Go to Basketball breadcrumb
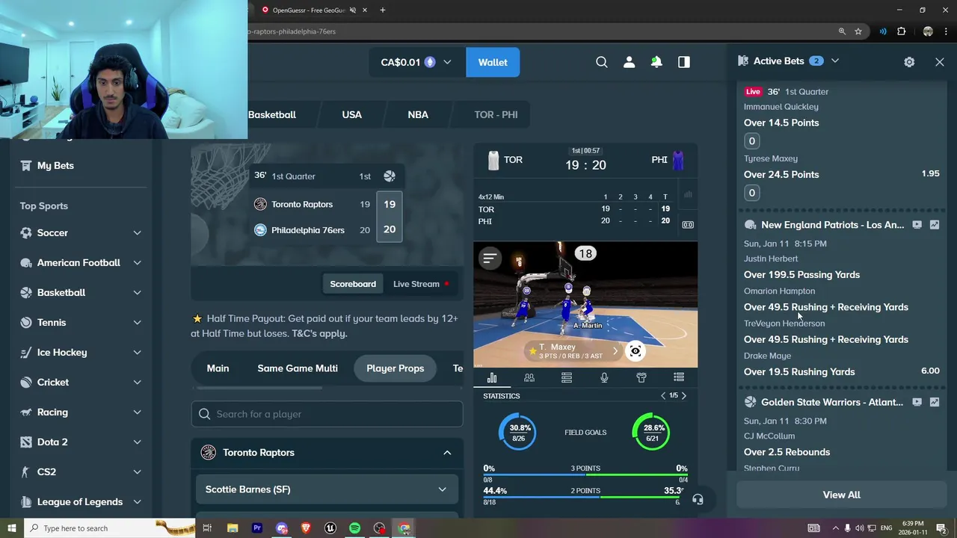Image resolution: width=957 pixels, height=538 pixels. [x=272, y=114]
